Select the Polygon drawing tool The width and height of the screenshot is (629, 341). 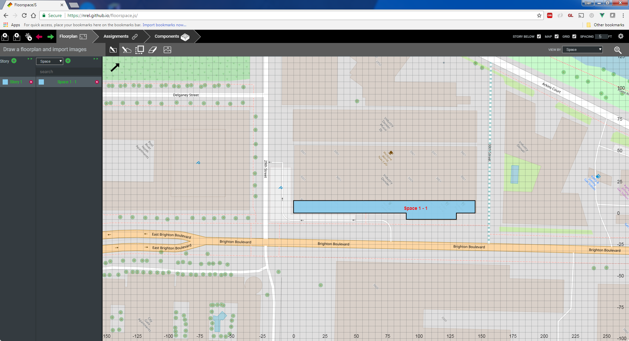[x=126, y=50]
